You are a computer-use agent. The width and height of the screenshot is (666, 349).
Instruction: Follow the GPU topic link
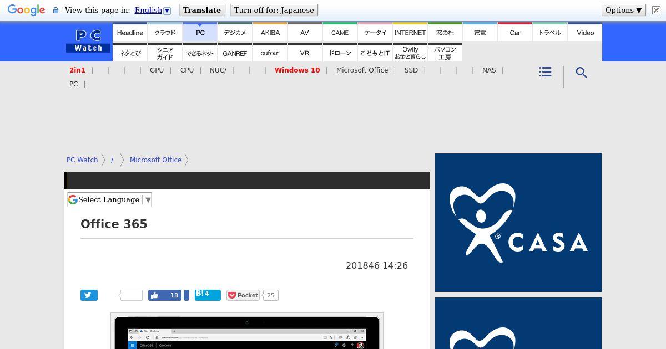tap(157, 70)
